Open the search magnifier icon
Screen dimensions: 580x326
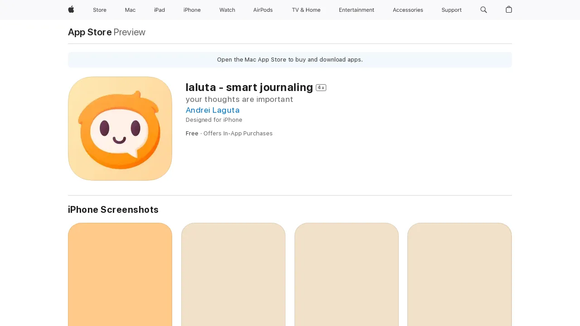point(483,10)
